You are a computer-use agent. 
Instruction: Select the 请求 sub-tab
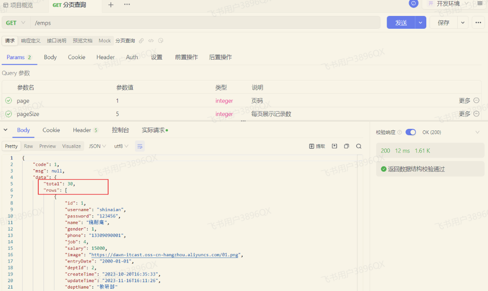[x=9, y=41]
